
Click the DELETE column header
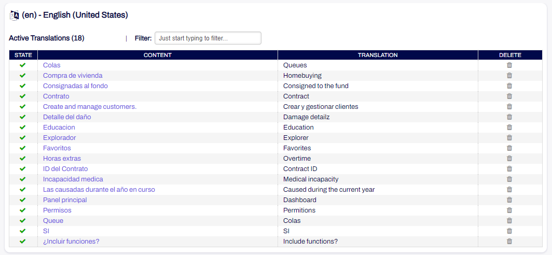510,55
